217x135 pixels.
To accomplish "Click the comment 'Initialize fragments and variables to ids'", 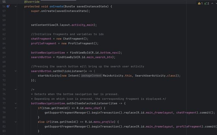I will pyautogui.click(x=67, y=34).
